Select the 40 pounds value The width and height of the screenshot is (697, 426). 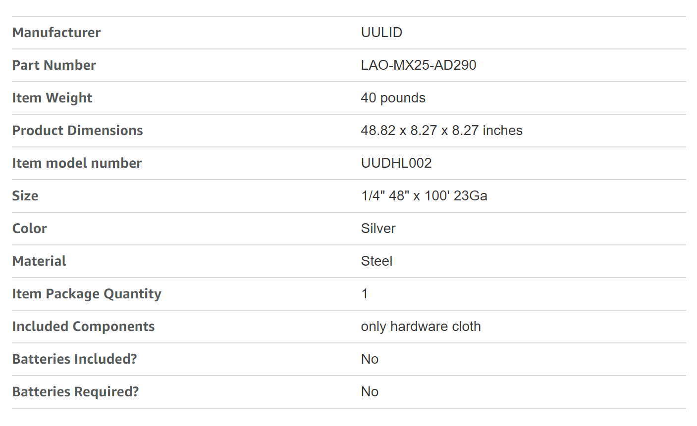[393, 98]
